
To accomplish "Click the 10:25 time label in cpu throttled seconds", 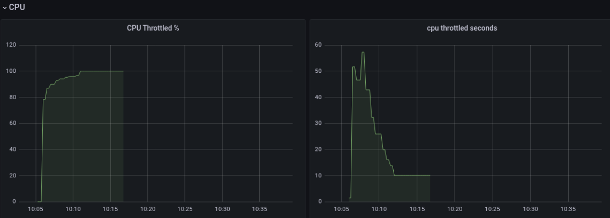I will click(492, 209).
